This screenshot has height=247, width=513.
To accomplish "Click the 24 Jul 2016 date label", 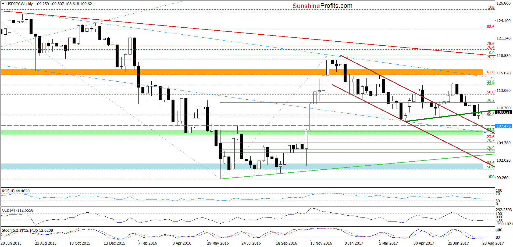I will pos(251,243).
